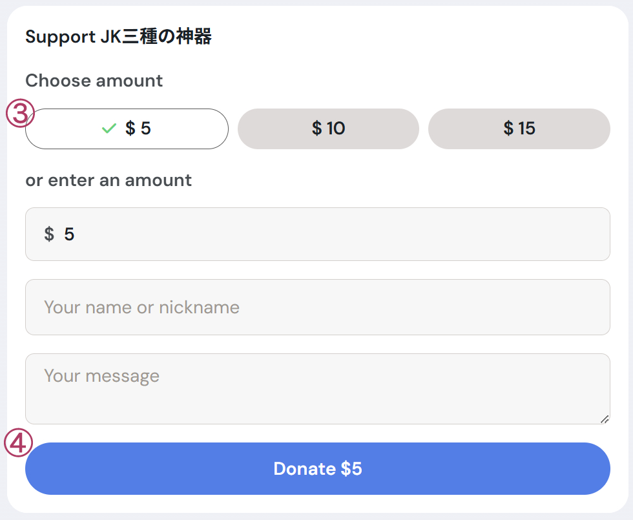633x520 pixels.
Task: Focus the "Your name or nickname" field
Action: [318, 307]
